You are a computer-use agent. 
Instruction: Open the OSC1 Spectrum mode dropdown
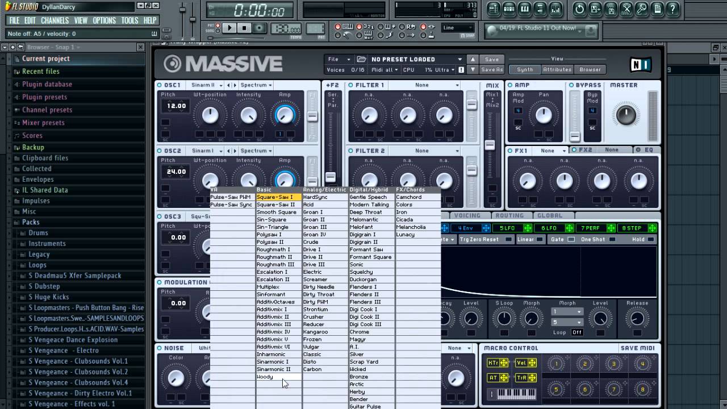click(257, 85)
